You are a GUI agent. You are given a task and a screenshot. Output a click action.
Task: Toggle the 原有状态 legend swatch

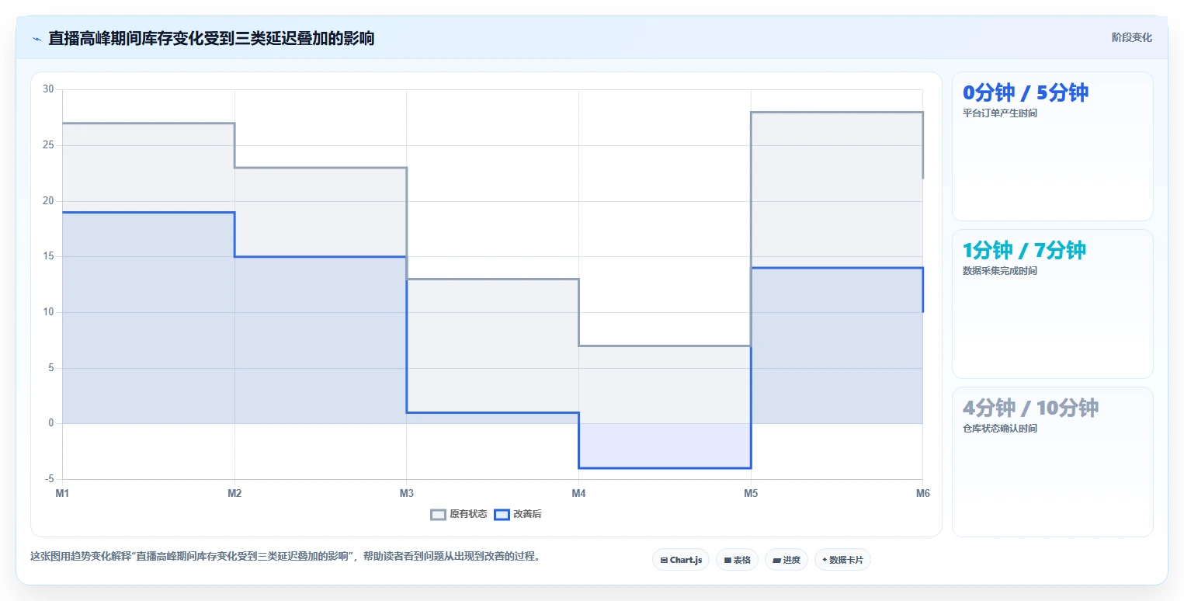pyautogui.click(x=439, y=514)
